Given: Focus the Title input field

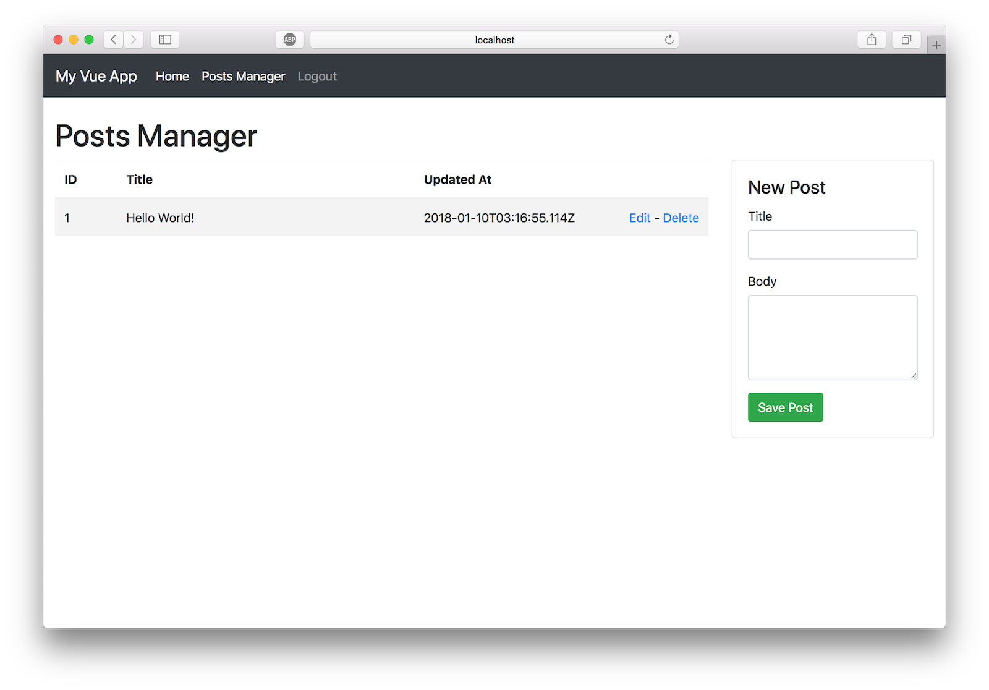Looking at the screenshot, I should pyautogui.click(x=833, y=244).
